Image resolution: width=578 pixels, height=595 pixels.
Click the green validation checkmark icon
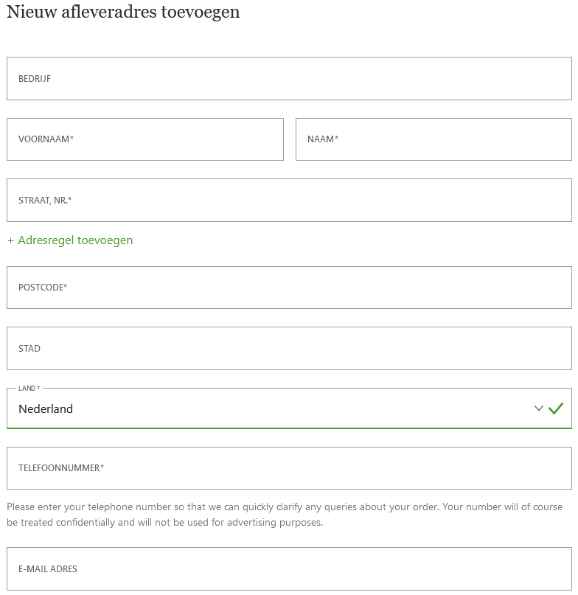pos(556,408)
